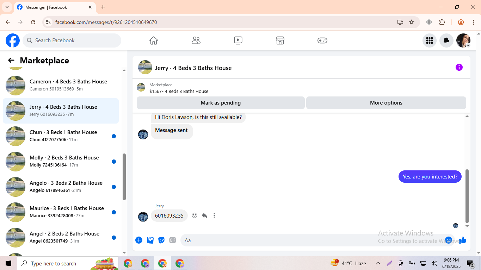
Task: Click the Mark as pending button
Action: [x=221, y=103]
